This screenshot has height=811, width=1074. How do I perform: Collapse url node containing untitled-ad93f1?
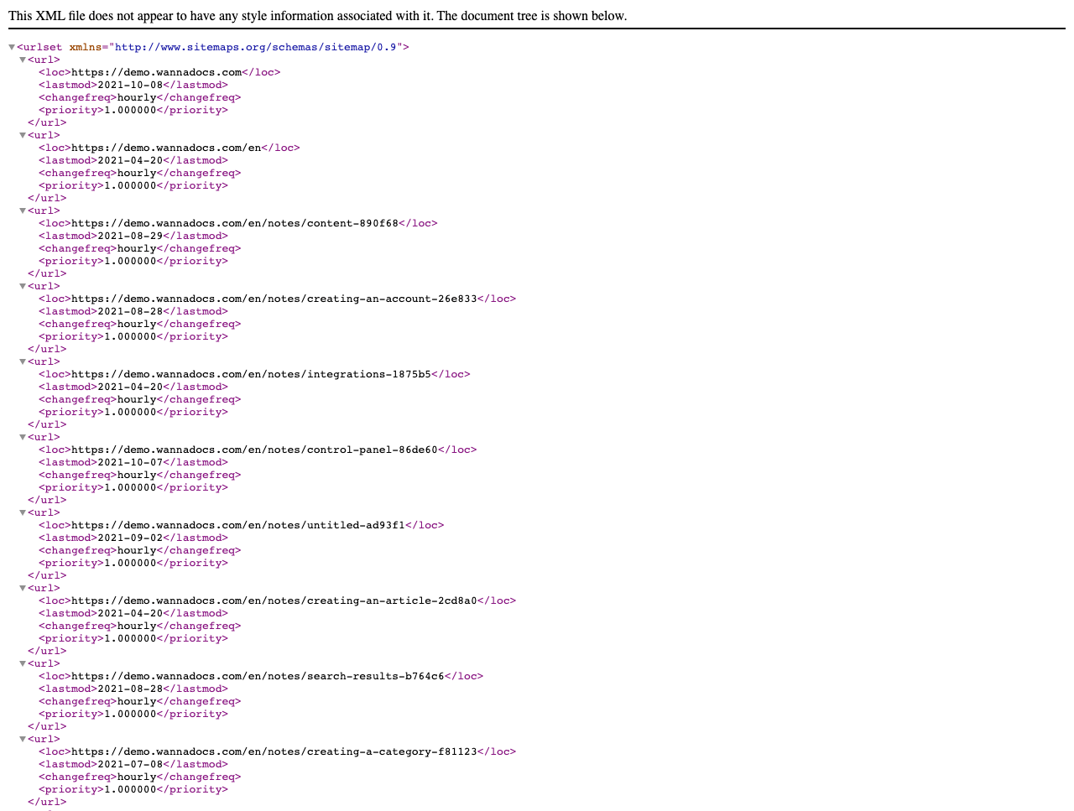23,513
